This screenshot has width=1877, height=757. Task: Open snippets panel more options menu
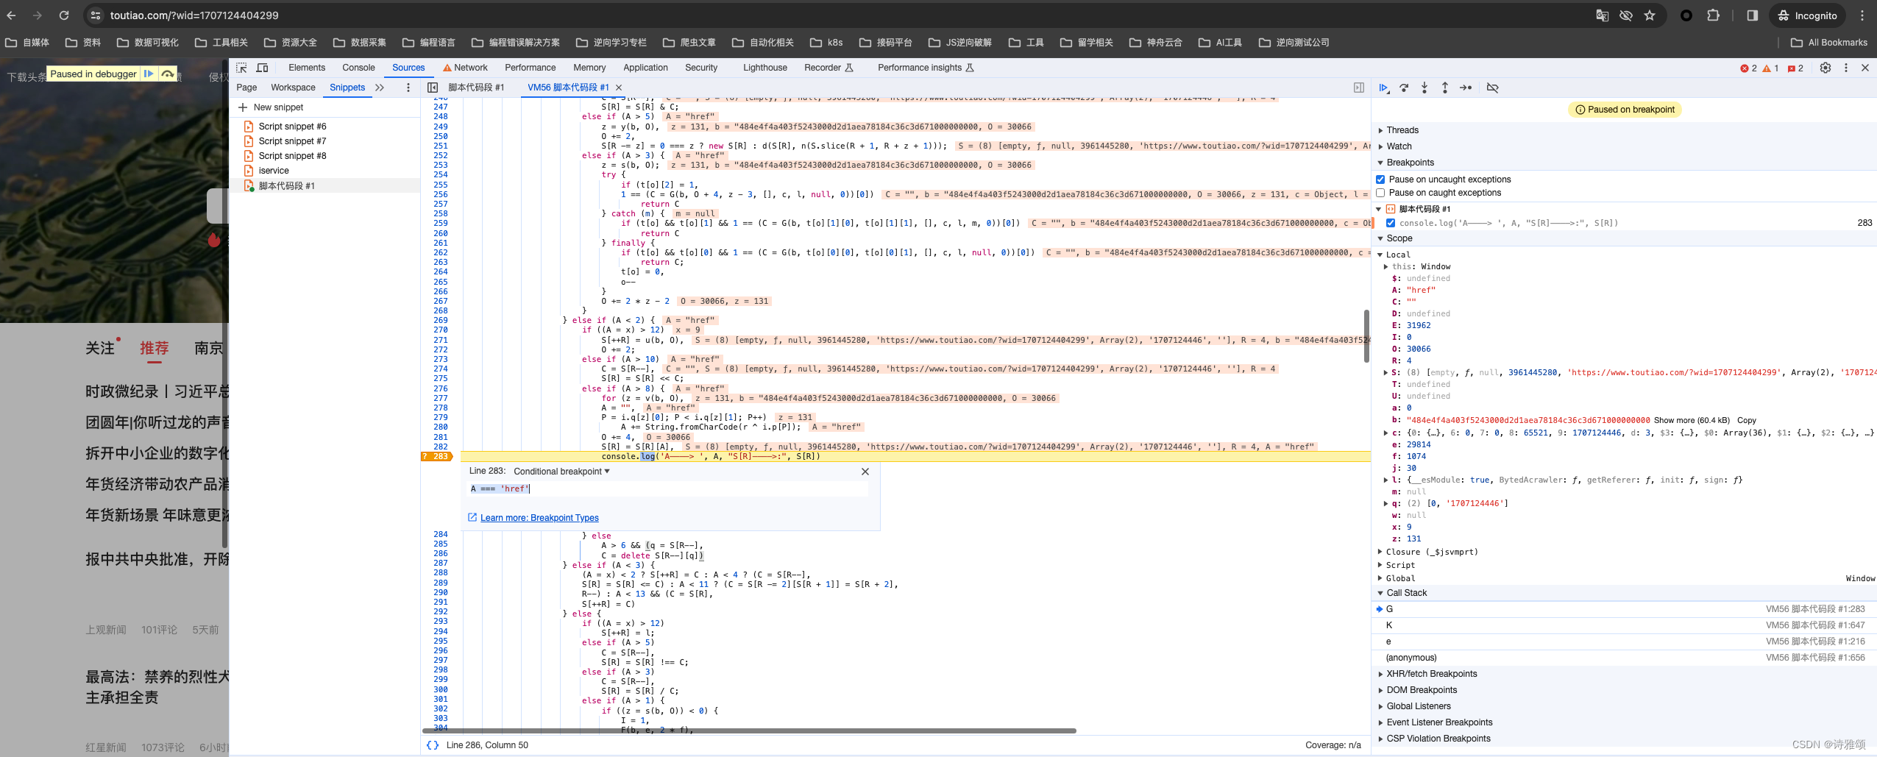click(408, 88)
